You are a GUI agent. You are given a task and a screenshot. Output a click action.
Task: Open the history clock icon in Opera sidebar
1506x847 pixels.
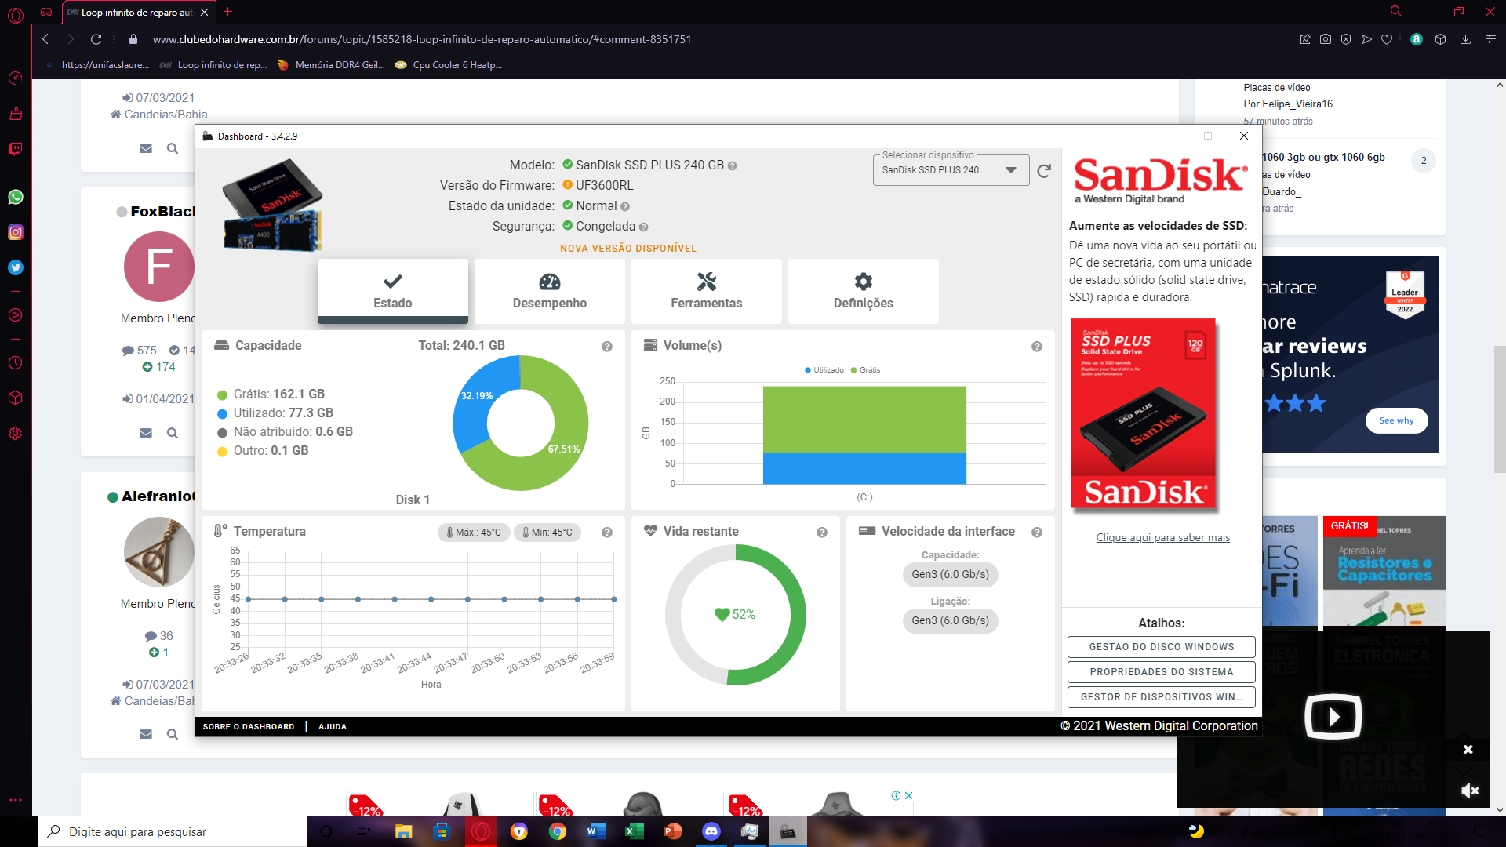16,363
